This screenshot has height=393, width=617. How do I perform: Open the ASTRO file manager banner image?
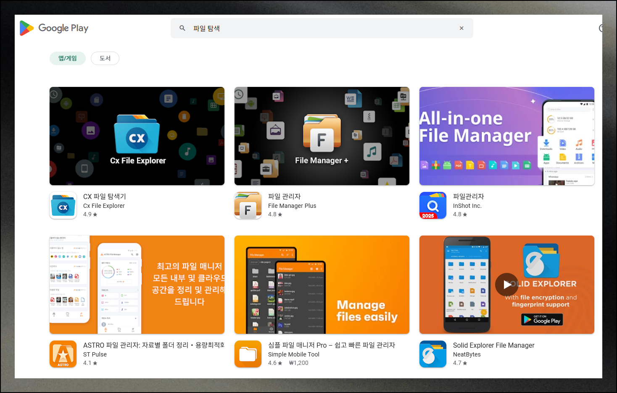point(137,285)
